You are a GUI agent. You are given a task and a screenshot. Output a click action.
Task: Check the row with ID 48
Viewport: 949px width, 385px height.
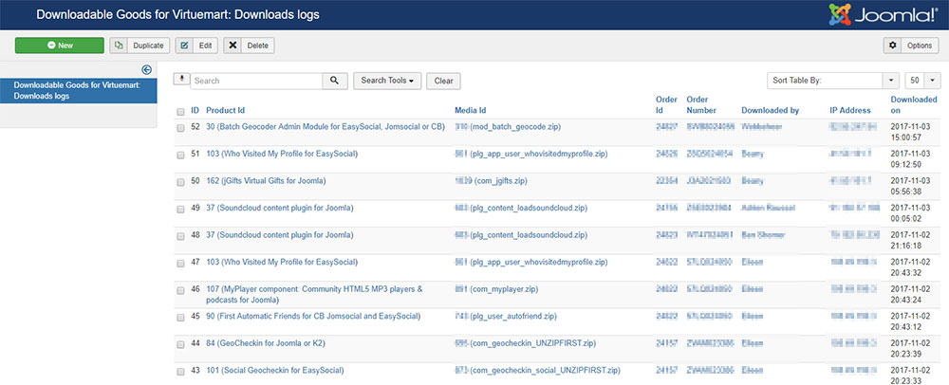(180, 236)
